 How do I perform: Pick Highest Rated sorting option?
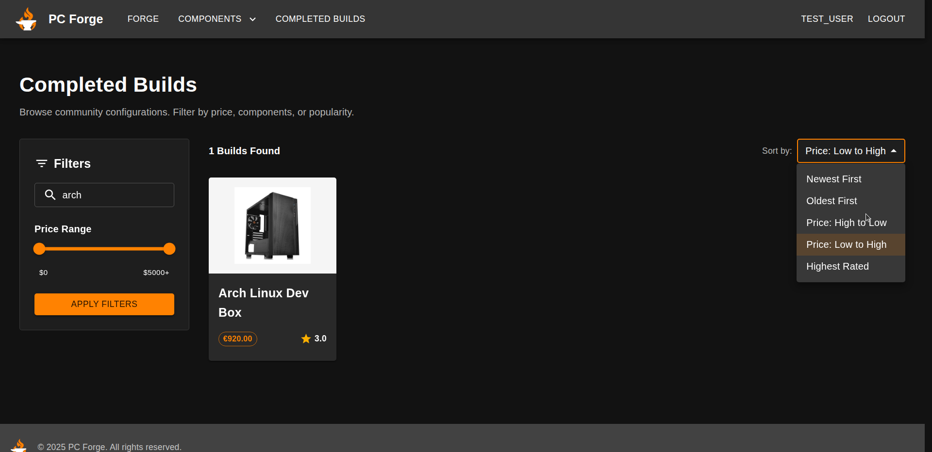(837, 266)
